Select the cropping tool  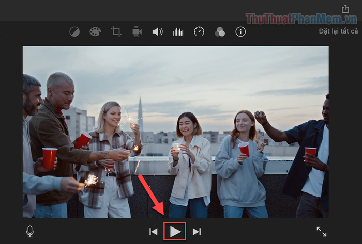pos(116,32)
